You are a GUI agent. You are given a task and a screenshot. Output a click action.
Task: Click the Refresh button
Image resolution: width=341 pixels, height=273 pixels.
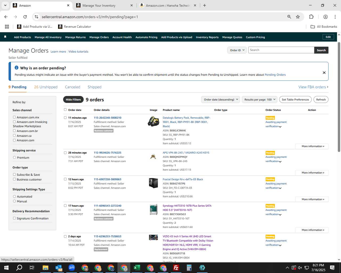coord(321,99)
